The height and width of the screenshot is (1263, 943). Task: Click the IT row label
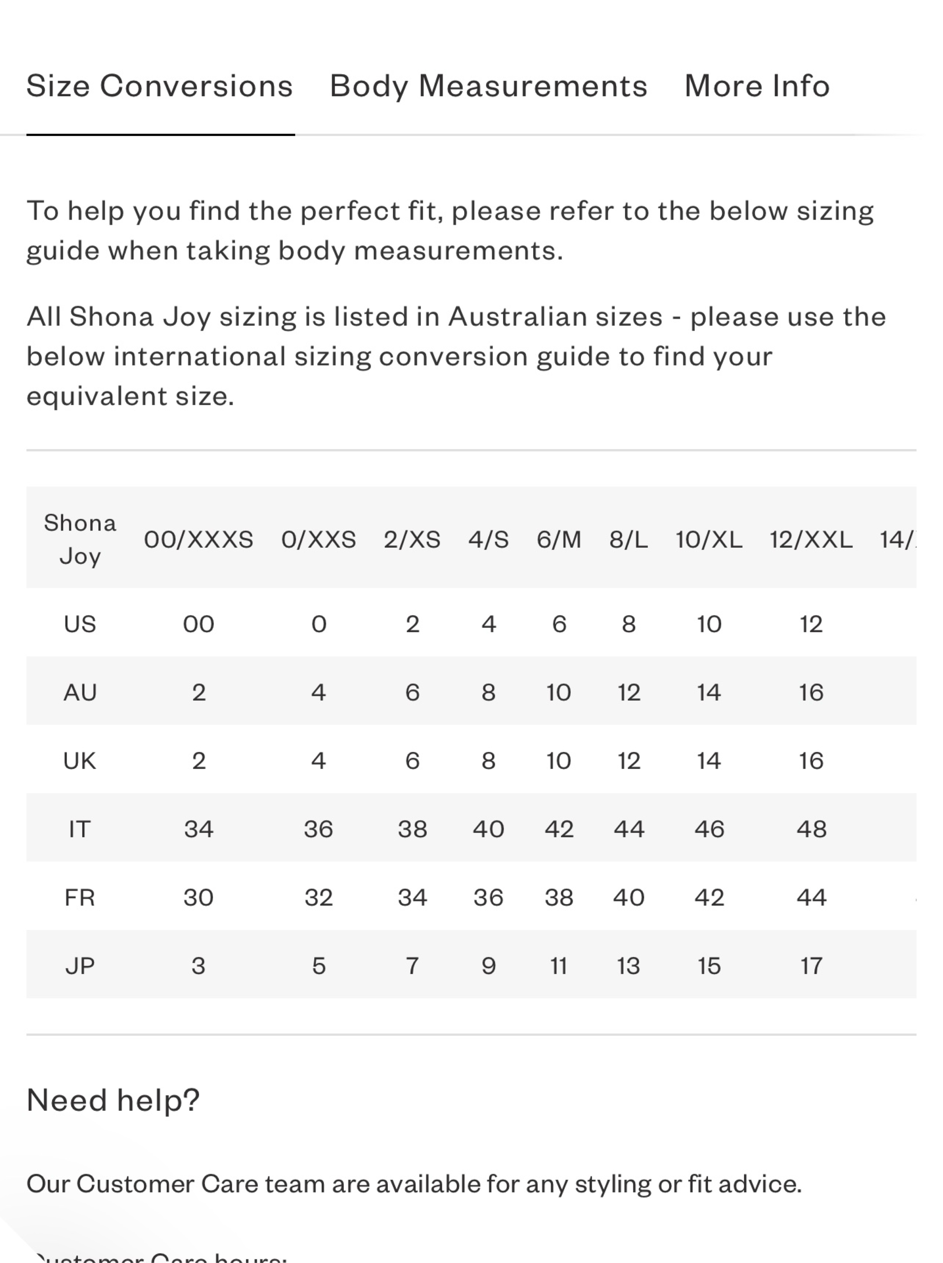click(x=80, y=829)
